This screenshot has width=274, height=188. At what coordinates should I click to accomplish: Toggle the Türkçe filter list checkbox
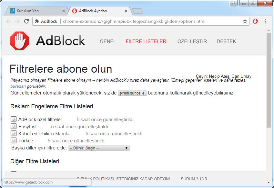(14, 140)
